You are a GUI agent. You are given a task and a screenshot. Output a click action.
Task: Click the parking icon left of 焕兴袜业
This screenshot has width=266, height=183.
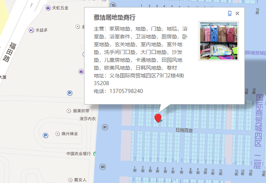pyautogui.click(x=45, y=135)
